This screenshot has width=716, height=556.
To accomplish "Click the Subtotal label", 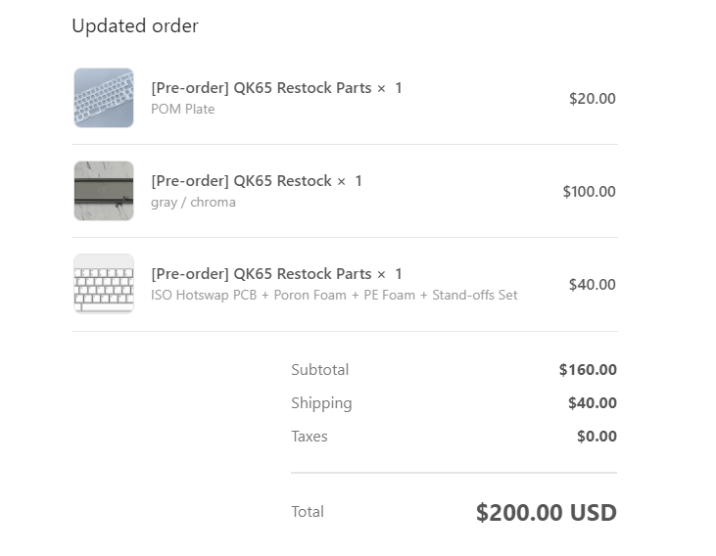I will (320, 370).
